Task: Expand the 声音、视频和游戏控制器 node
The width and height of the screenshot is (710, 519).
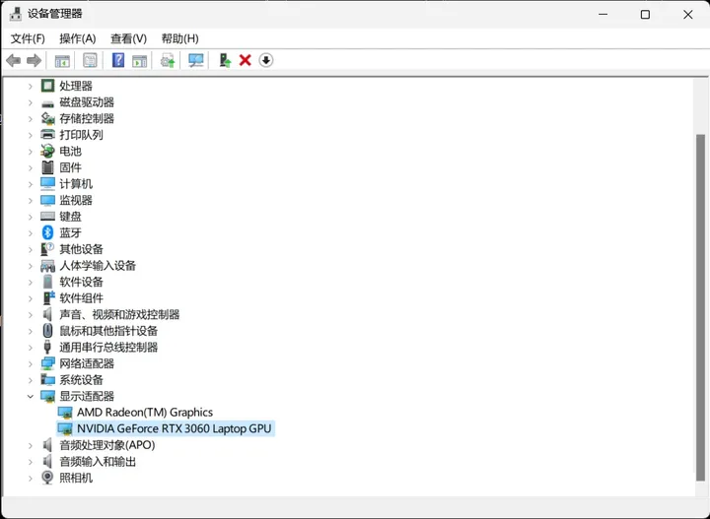Action: point(31,314)
